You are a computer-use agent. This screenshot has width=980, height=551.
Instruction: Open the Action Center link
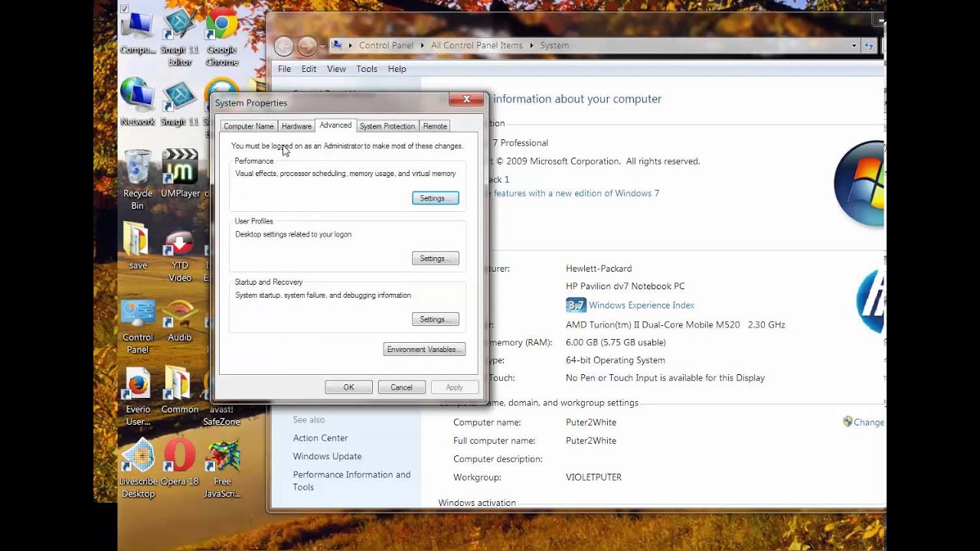(320, 439)
